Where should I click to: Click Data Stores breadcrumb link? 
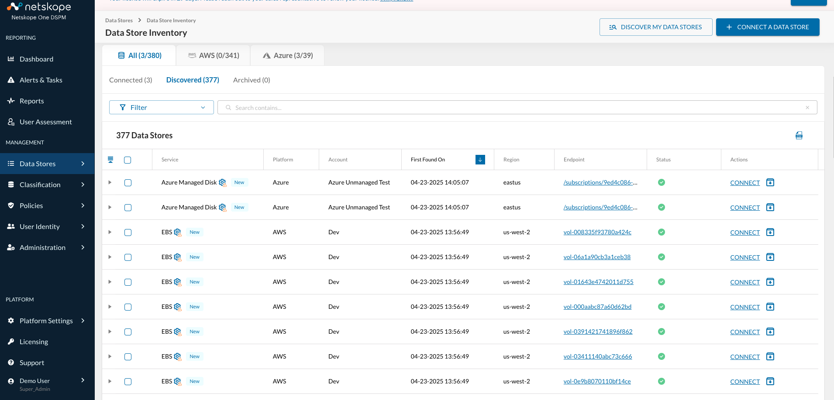tap(119, 21)
